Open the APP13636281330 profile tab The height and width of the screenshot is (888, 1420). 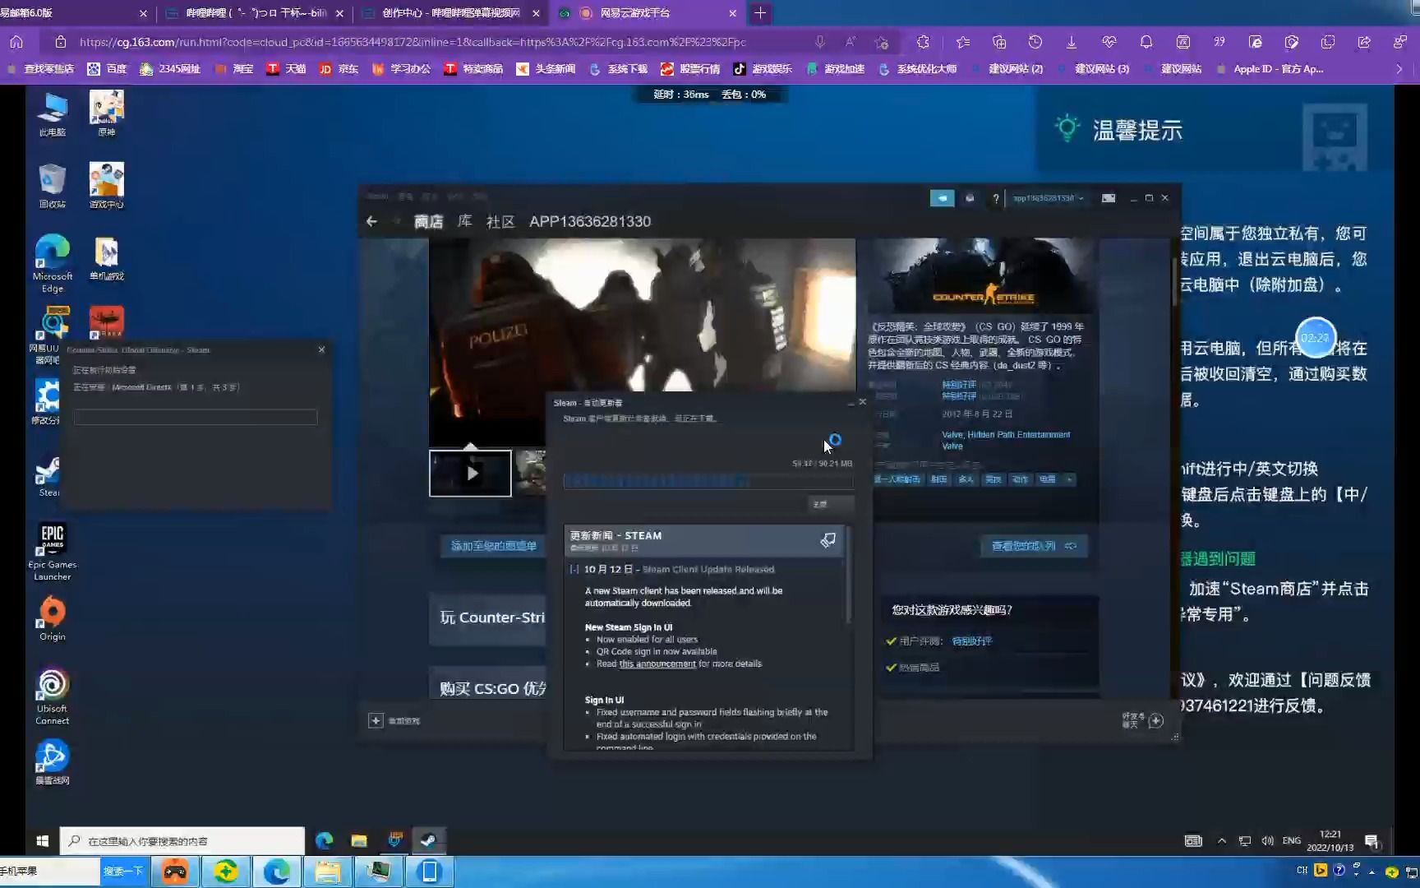590,221
